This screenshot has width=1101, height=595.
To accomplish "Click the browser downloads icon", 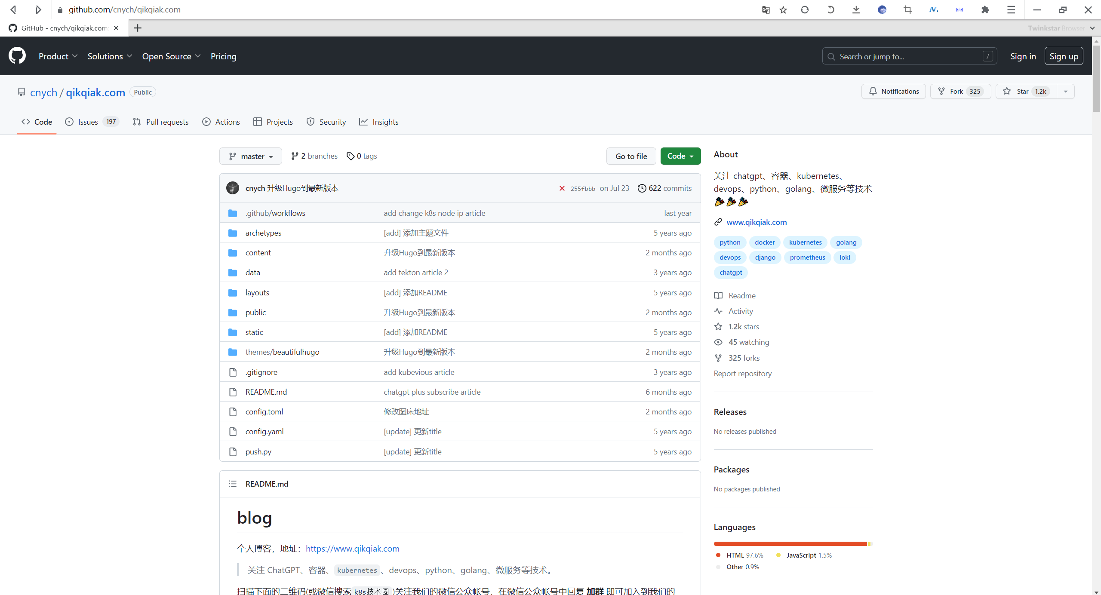I will [x=856, y=9].
